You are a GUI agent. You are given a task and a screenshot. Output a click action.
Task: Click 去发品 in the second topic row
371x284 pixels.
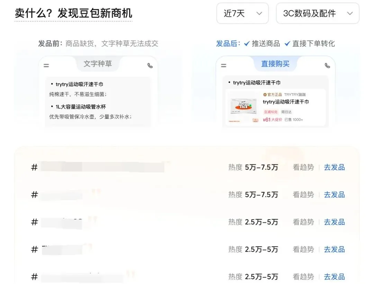(x=334, y=195)
